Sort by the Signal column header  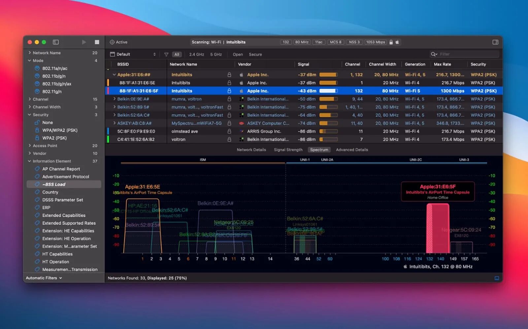(303, 64)
